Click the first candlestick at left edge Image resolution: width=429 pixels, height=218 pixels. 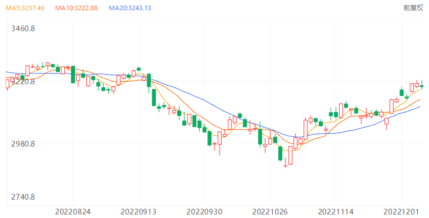[x=7, y=84]
